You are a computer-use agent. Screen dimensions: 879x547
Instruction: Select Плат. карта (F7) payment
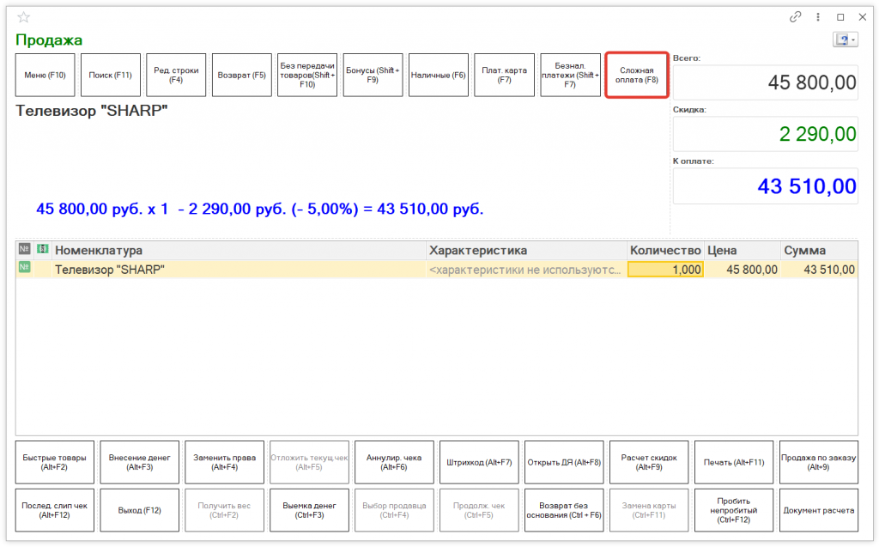coord(504,76)
